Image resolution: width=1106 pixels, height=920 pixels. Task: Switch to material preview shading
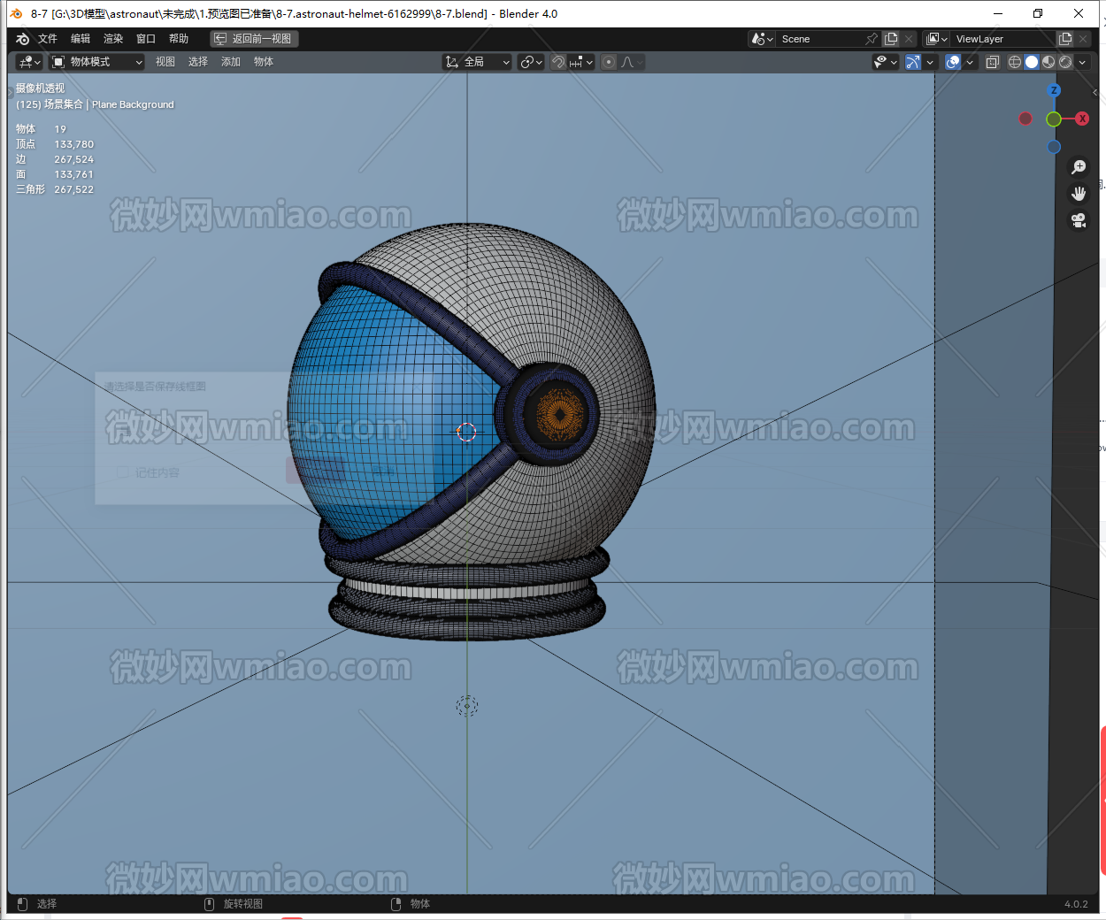1048,62
